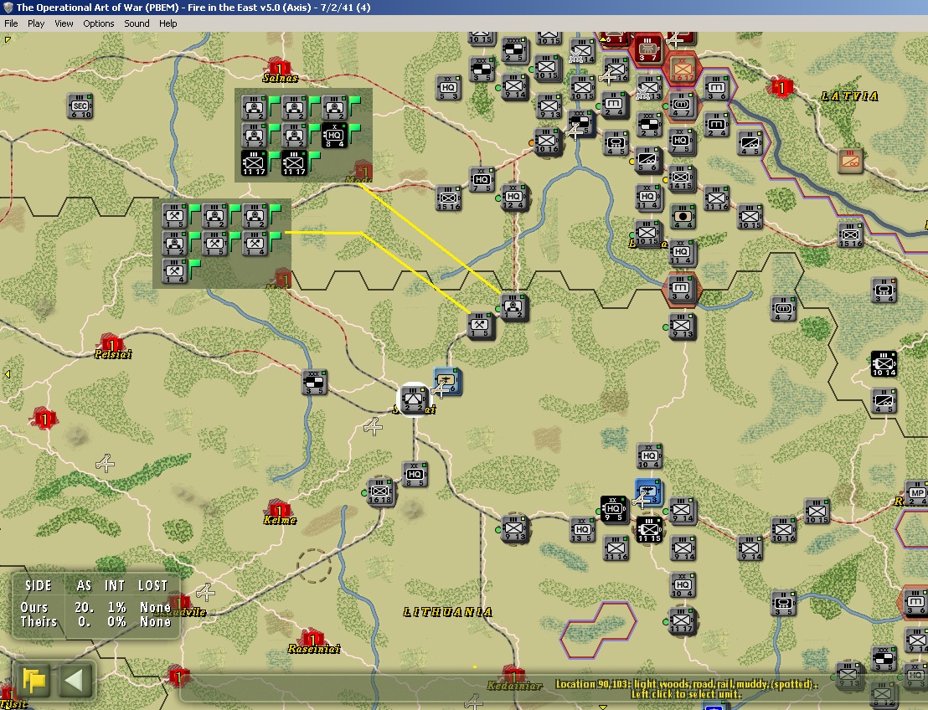This screenshot has height=710, width=928.
Task: Select the blue air unit above black HQ 9 5
Action: [x=648, y=492]
